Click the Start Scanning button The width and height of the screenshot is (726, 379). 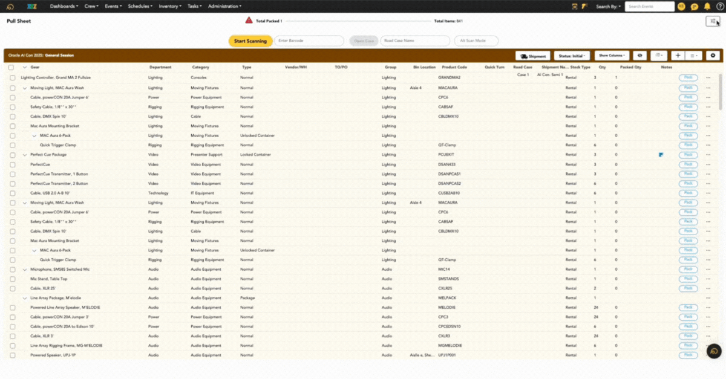pyautogui.click(x=249, y=40)
